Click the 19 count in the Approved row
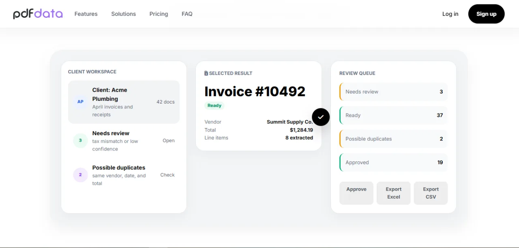 [x=440, y=162]
